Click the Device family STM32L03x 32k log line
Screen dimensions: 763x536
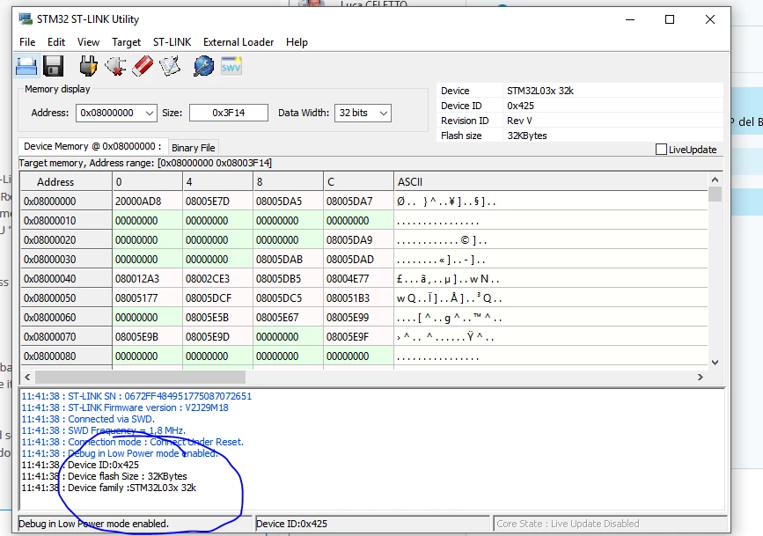(108, 488)
